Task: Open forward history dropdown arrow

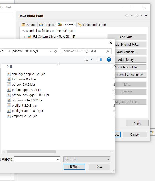Action: click(x=141, y=16)
